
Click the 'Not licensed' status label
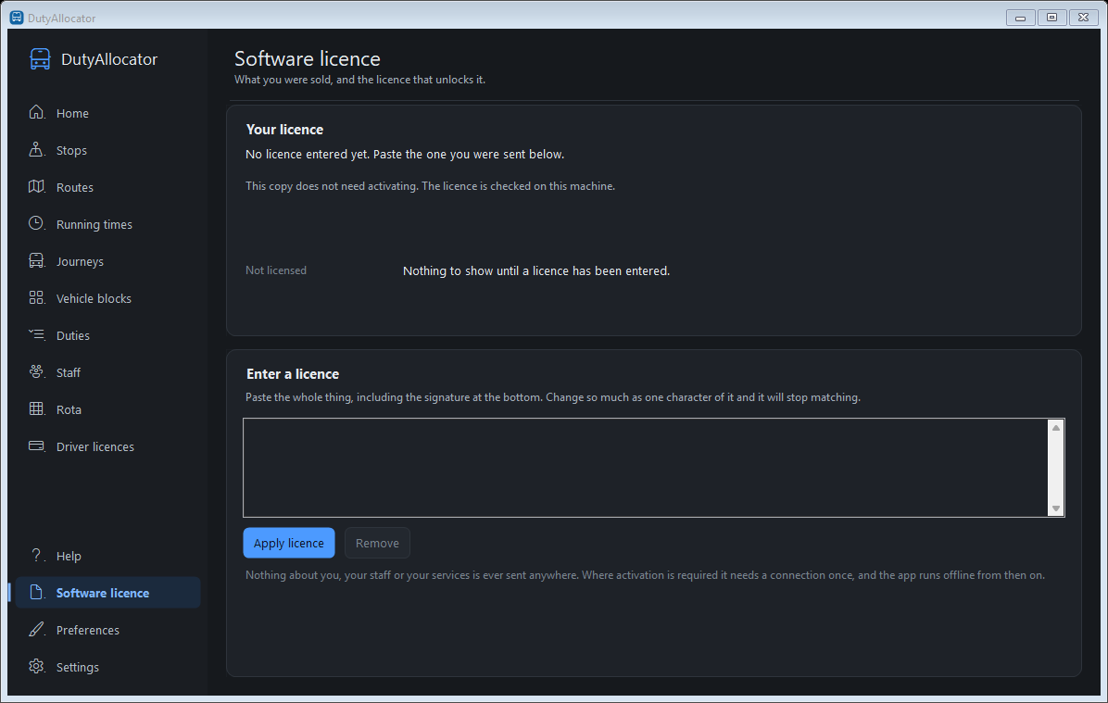[275, 270]
